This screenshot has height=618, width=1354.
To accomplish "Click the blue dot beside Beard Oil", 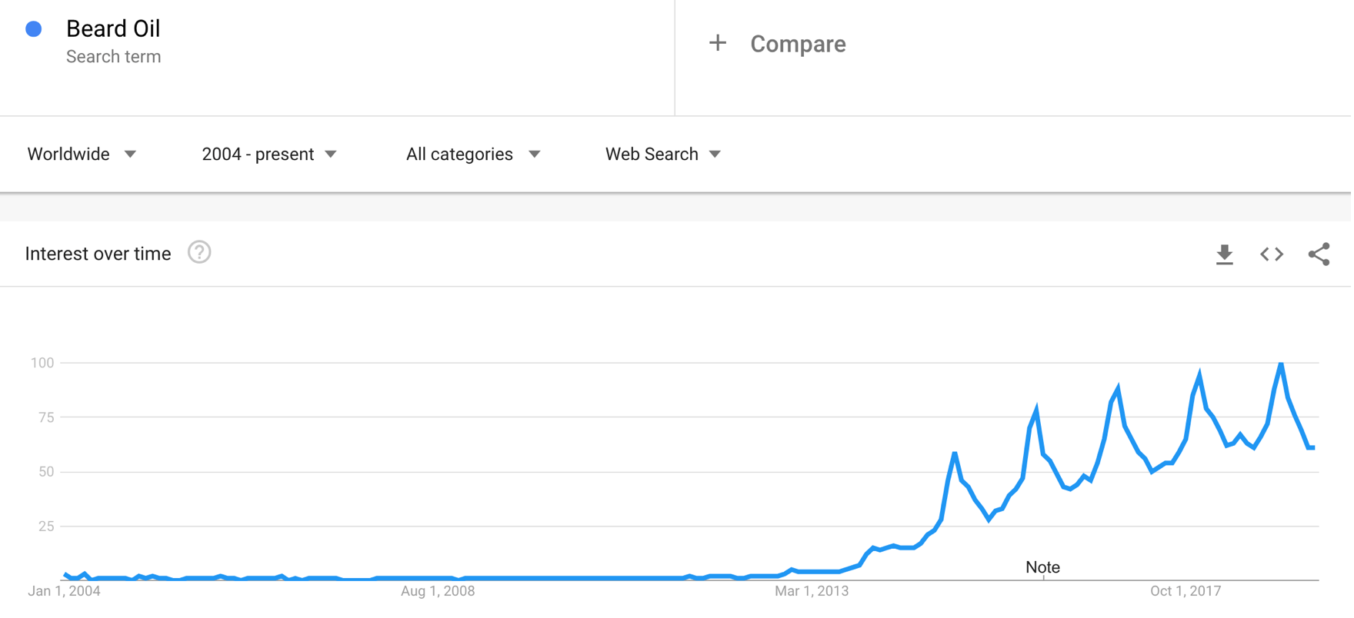I will click(34, 29).
